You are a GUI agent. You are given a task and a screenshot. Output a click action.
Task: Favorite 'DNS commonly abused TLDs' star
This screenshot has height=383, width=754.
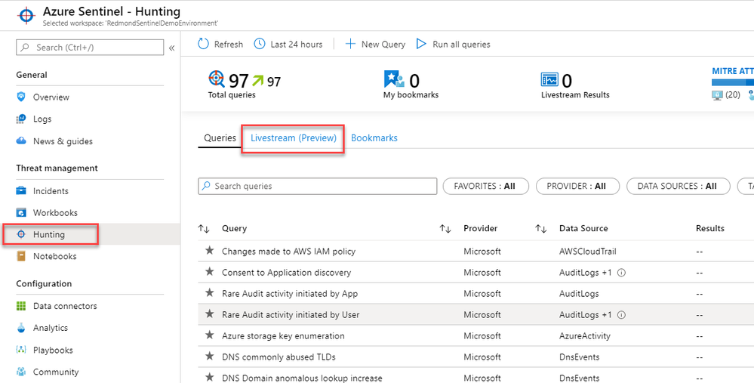(x=209, y=357)
